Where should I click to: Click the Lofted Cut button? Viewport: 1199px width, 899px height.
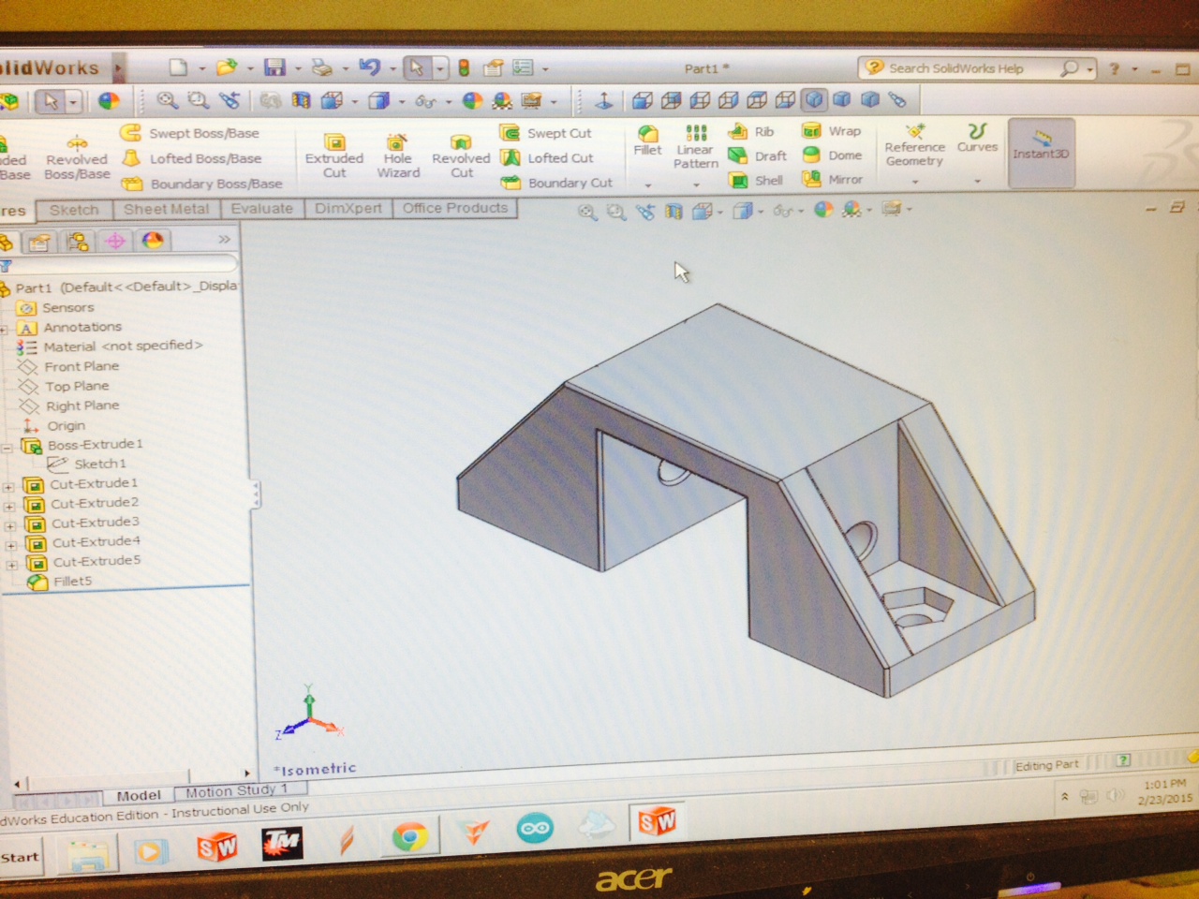[x=547, y=158]
